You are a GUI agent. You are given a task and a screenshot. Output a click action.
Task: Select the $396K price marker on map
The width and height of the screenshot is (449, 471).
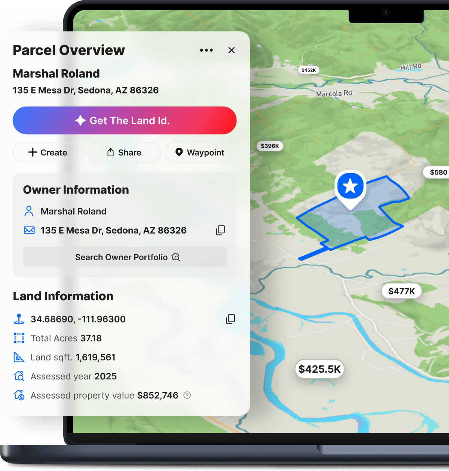click(x=270, y=146)
